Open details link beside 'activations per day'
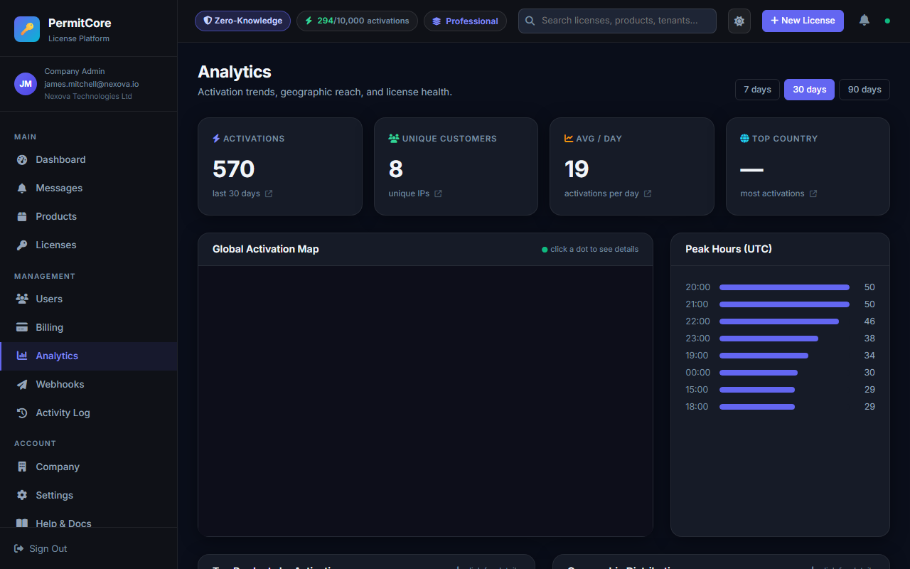The image size is (910, 569). [648, 193]
